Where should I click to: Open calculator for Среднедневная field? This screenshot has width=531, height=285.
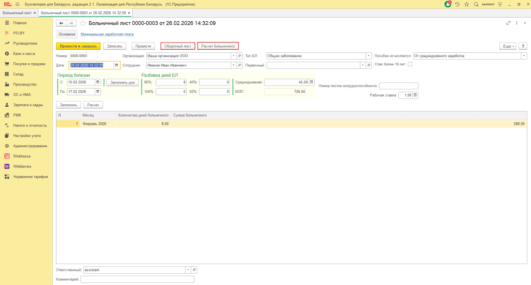click(x=313, y=82)
